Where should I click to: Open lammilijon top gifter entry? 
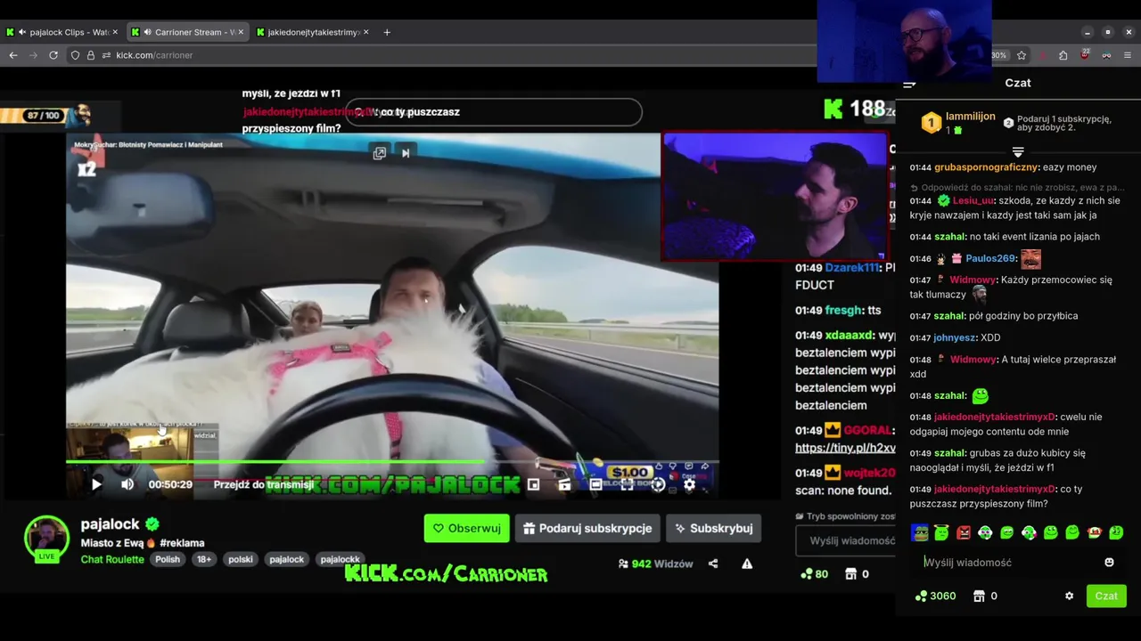click(x=958, y=123)
